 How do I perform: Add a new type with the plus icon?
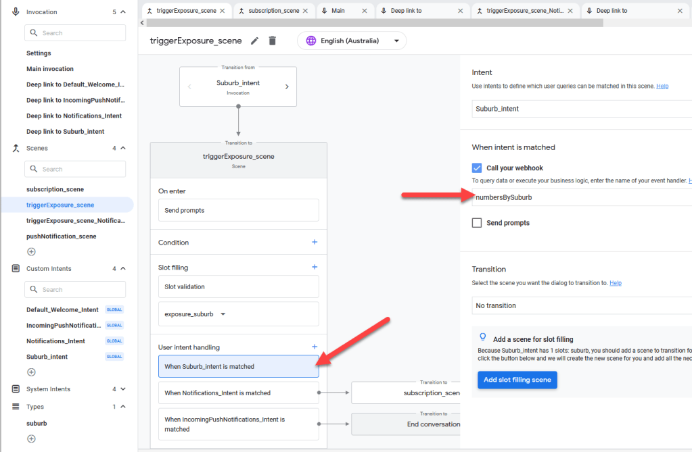[x=31, y=438]
